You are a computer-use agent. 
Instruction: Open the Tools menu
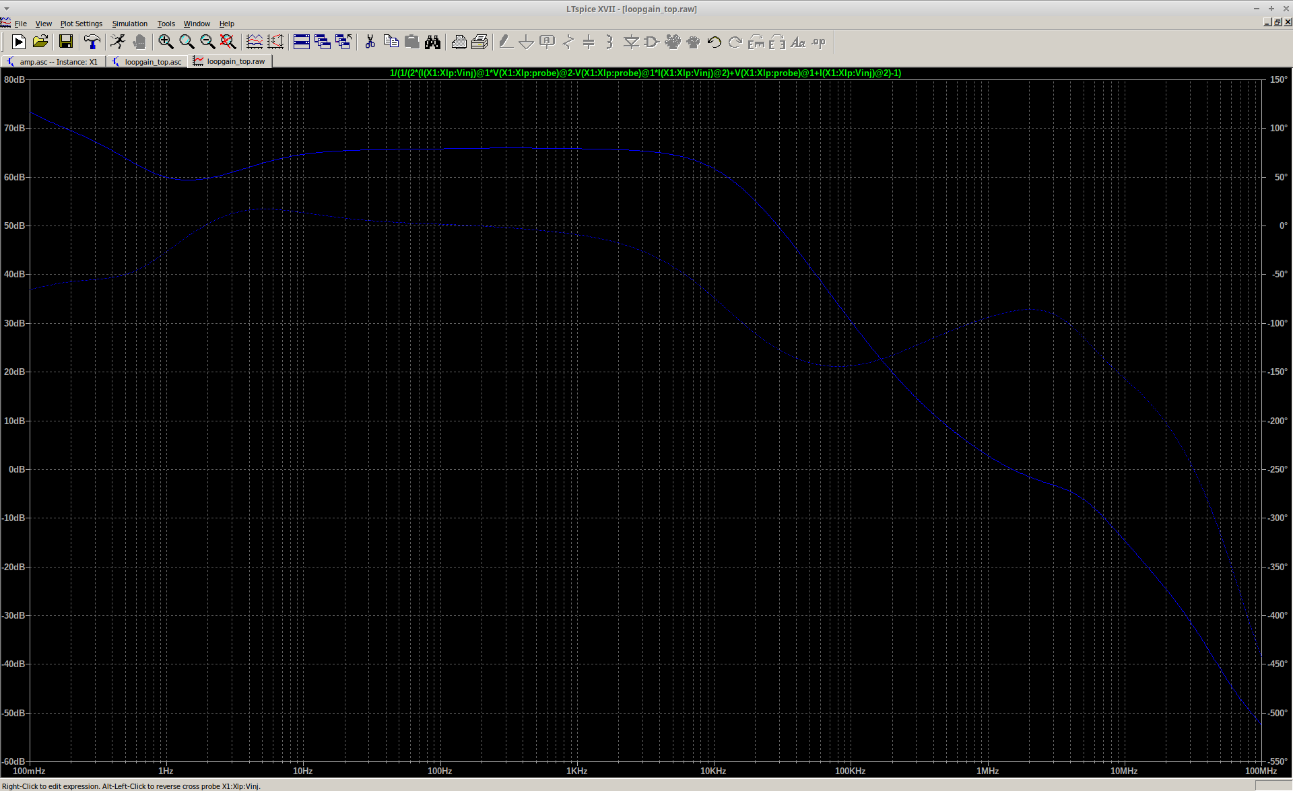coord(166,24)
